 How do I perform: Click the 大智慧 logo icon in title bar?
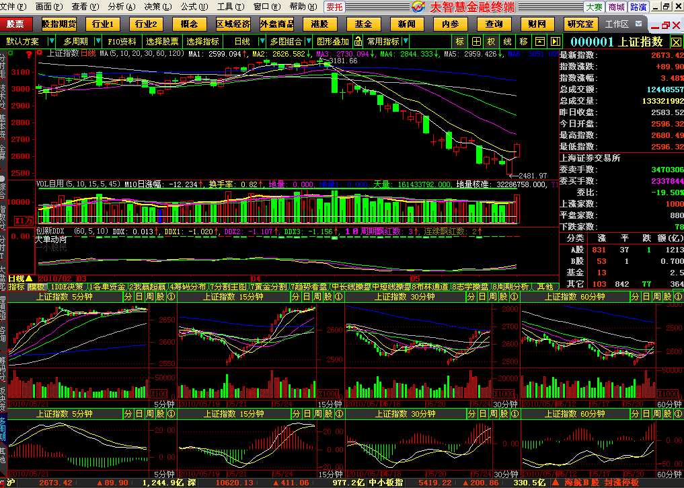click(418, 7)
